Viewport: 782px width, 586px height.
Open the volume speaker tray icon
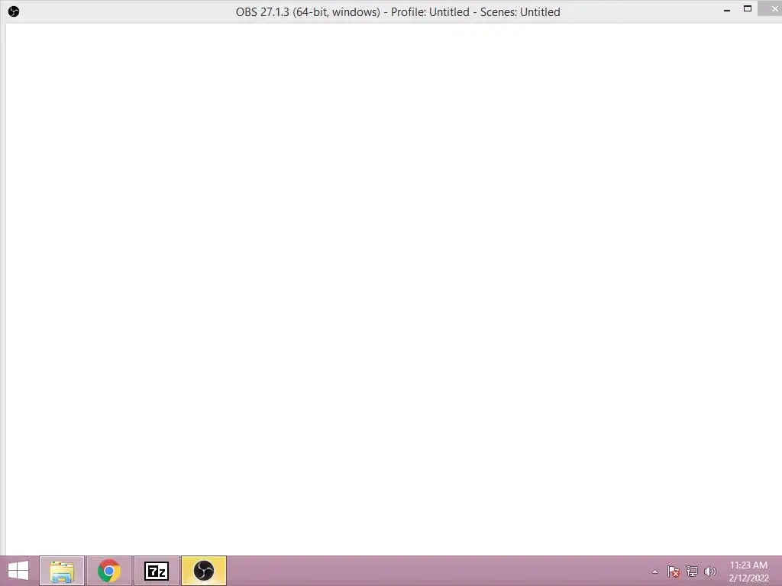709,572
